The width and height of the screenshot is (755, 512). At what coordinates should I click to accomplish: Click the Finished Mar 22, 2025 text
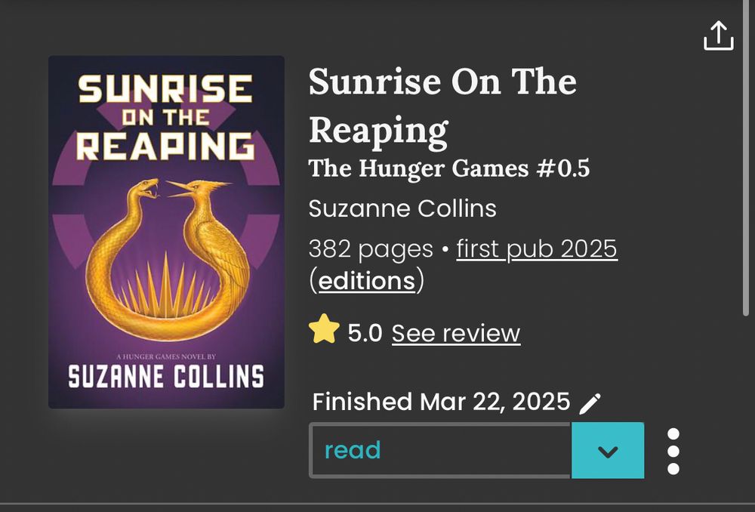(442, 402)
